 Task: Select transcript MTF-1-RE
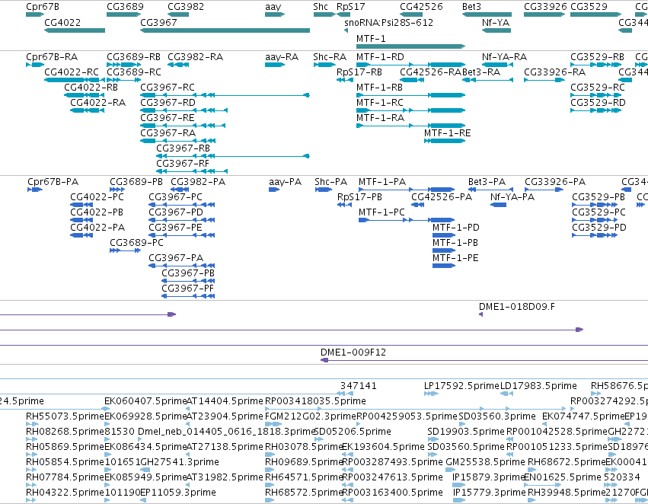pyautogui.click(x=447, y=132)
